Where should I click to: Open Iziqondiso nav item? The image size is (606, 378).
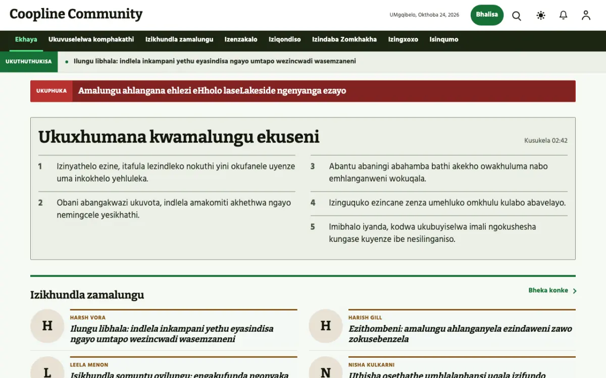coord(285,39)
